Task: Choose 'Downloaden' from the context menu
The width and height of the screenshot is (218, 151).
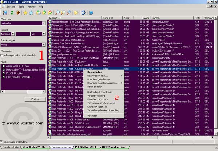Action: click(x=94, y=72)
